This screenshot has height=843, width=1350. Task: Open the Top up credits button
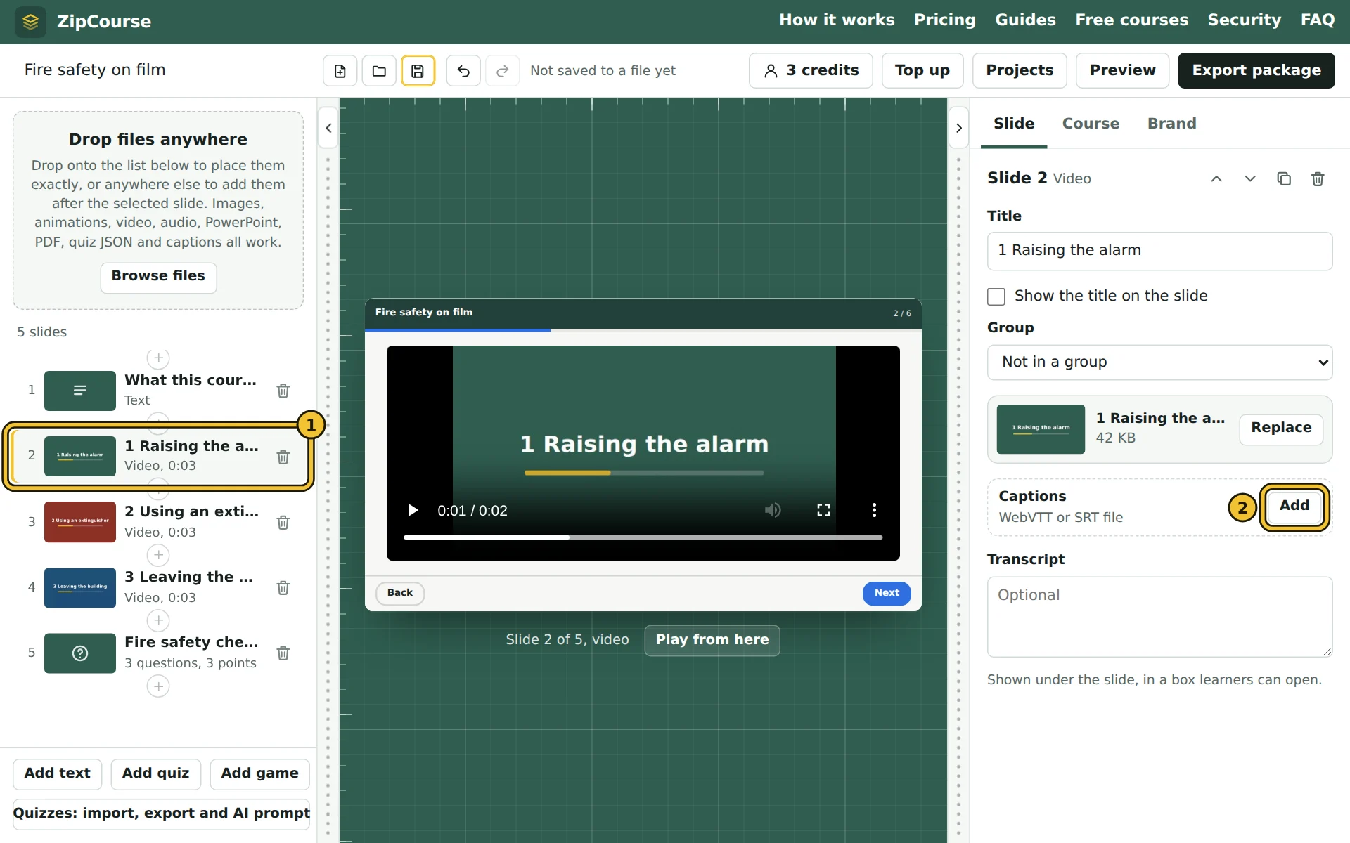(922, 70)
